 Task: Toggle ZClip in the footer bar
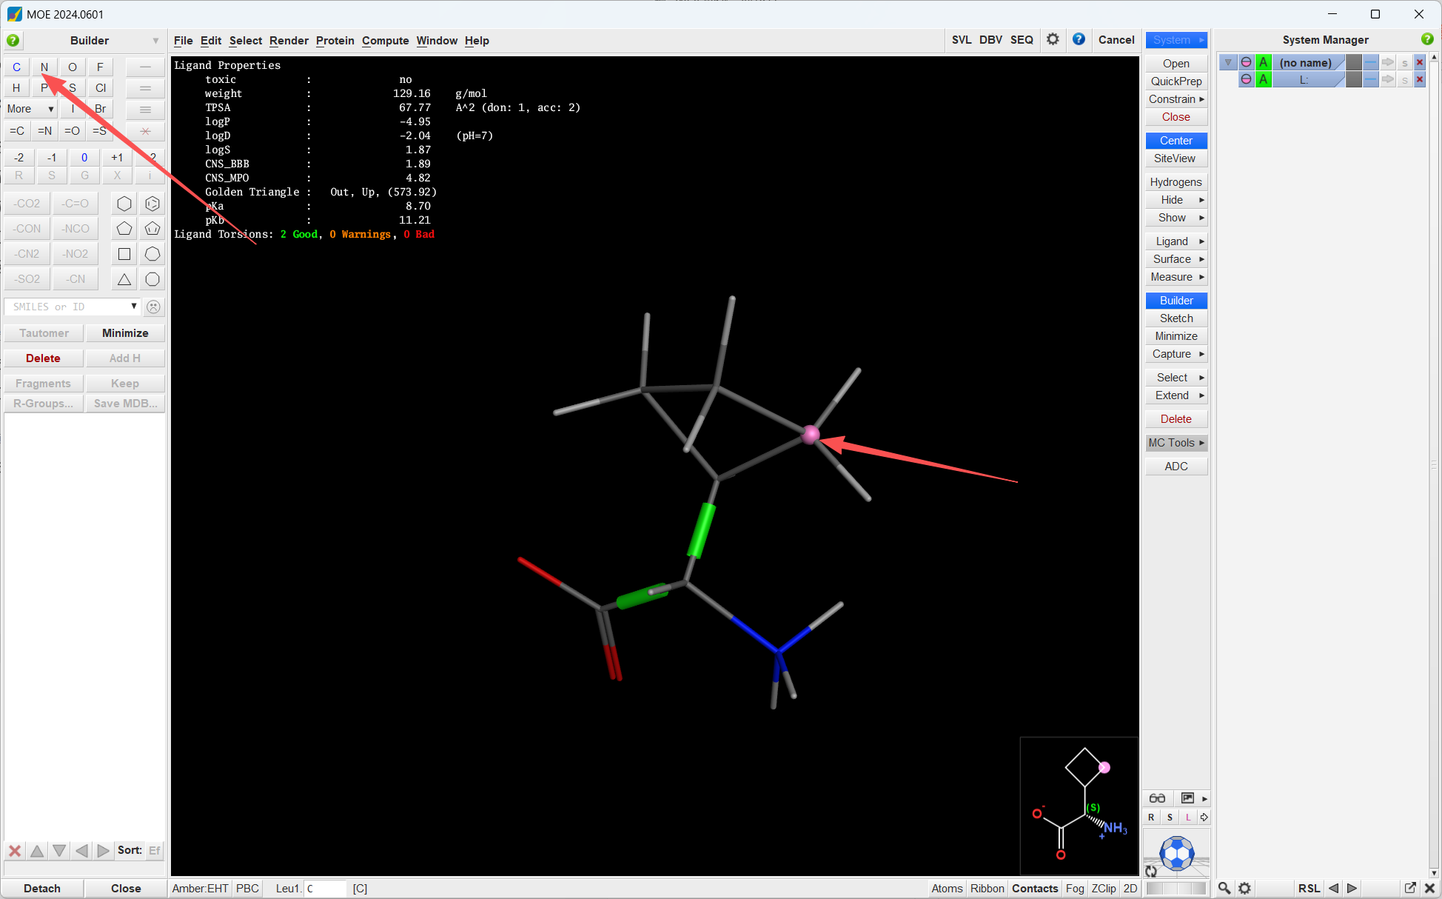(x=1104, y=889)
